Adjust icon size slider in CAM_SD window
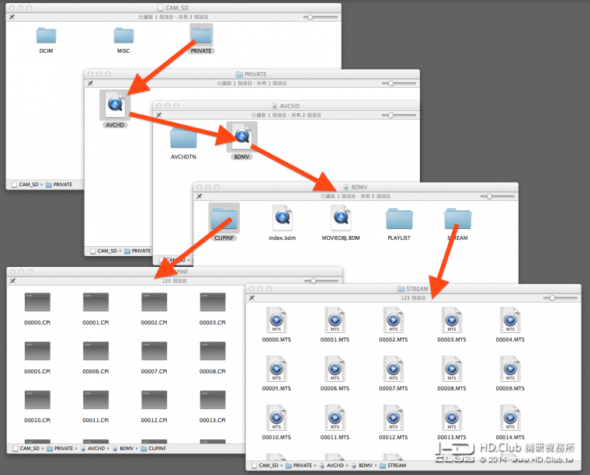 coord(320,17)
